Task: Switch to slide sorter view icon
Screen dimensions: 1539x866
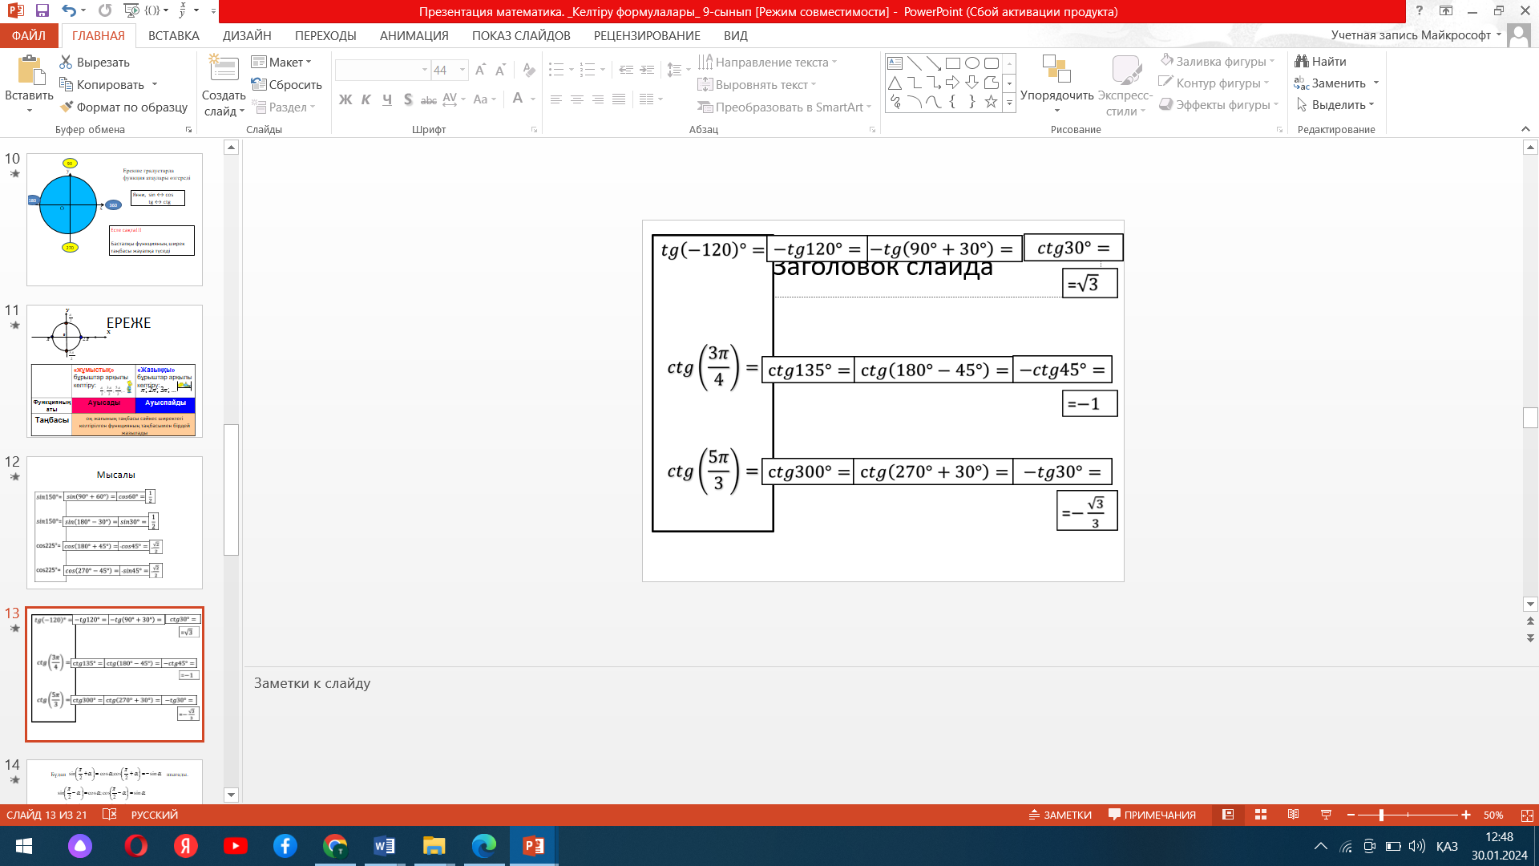Action: coord(1261,815)
